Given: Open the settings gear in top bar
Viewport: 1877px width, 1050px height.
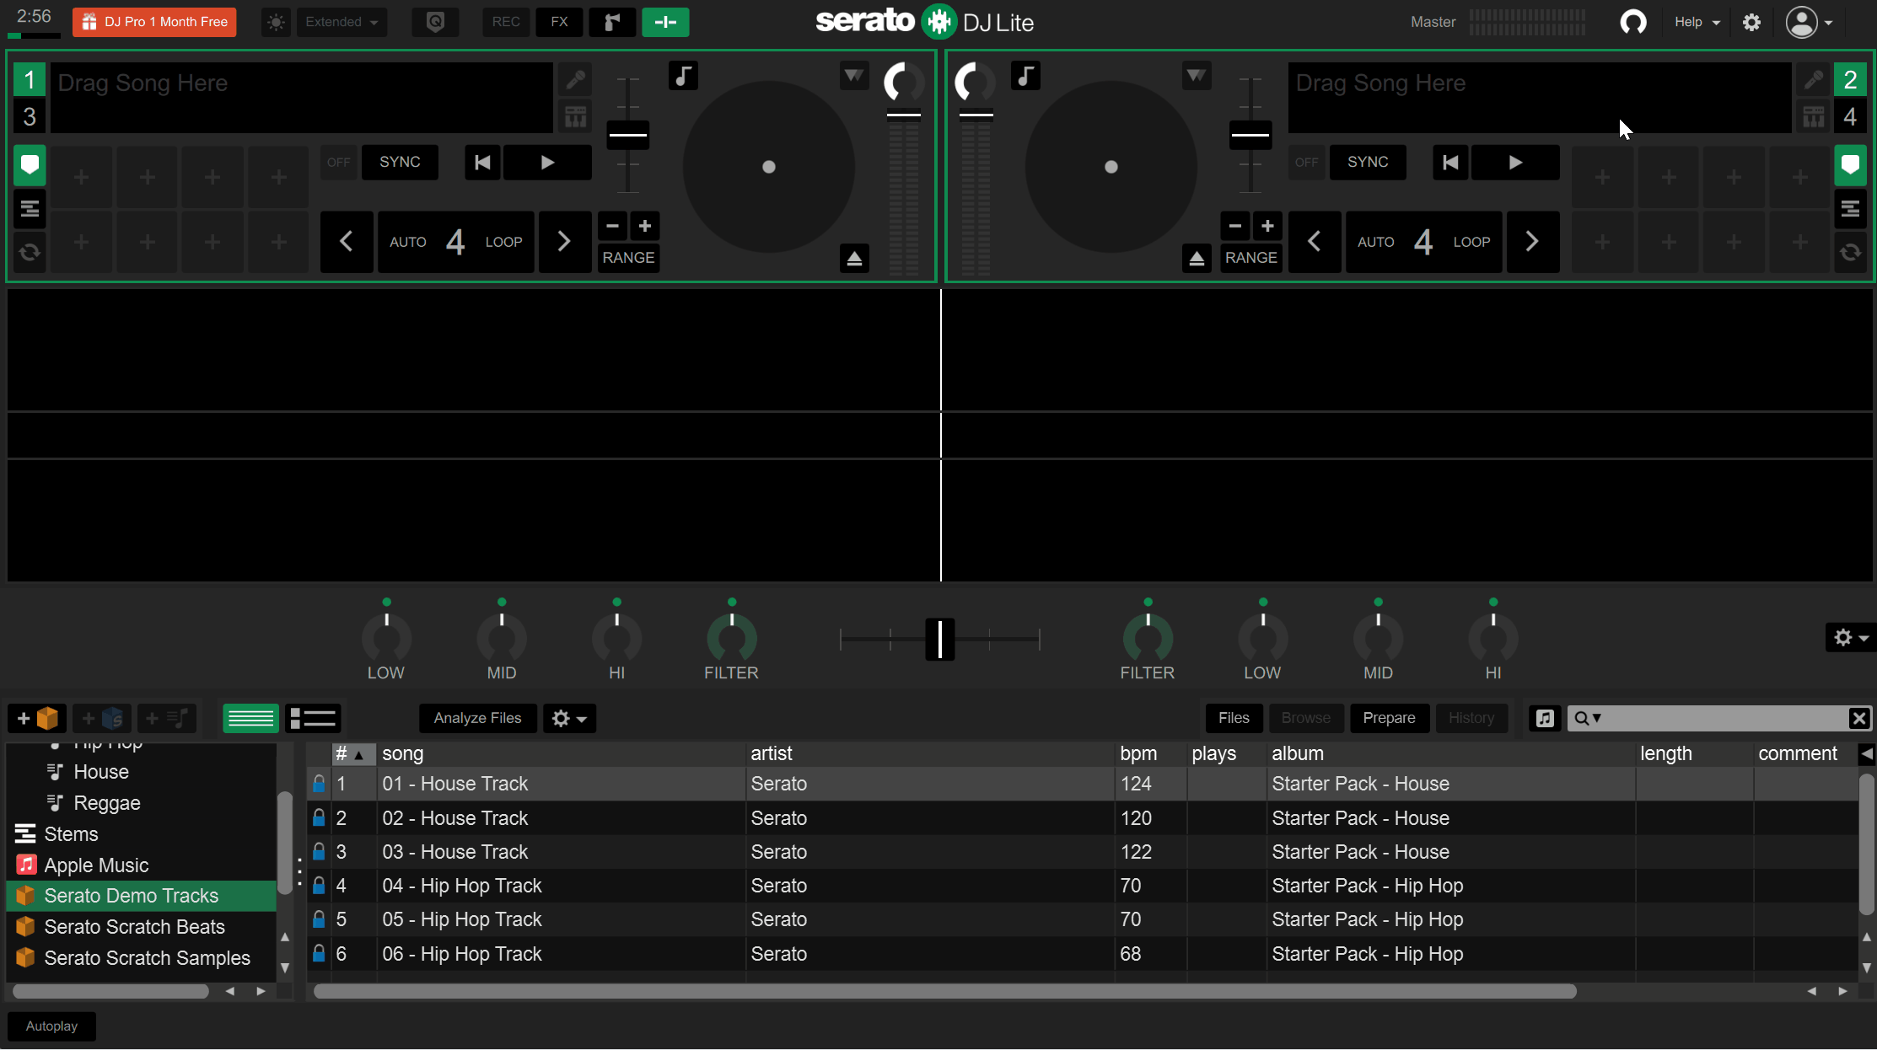Looking at the screenshot, I should [x=1751, y=22].
